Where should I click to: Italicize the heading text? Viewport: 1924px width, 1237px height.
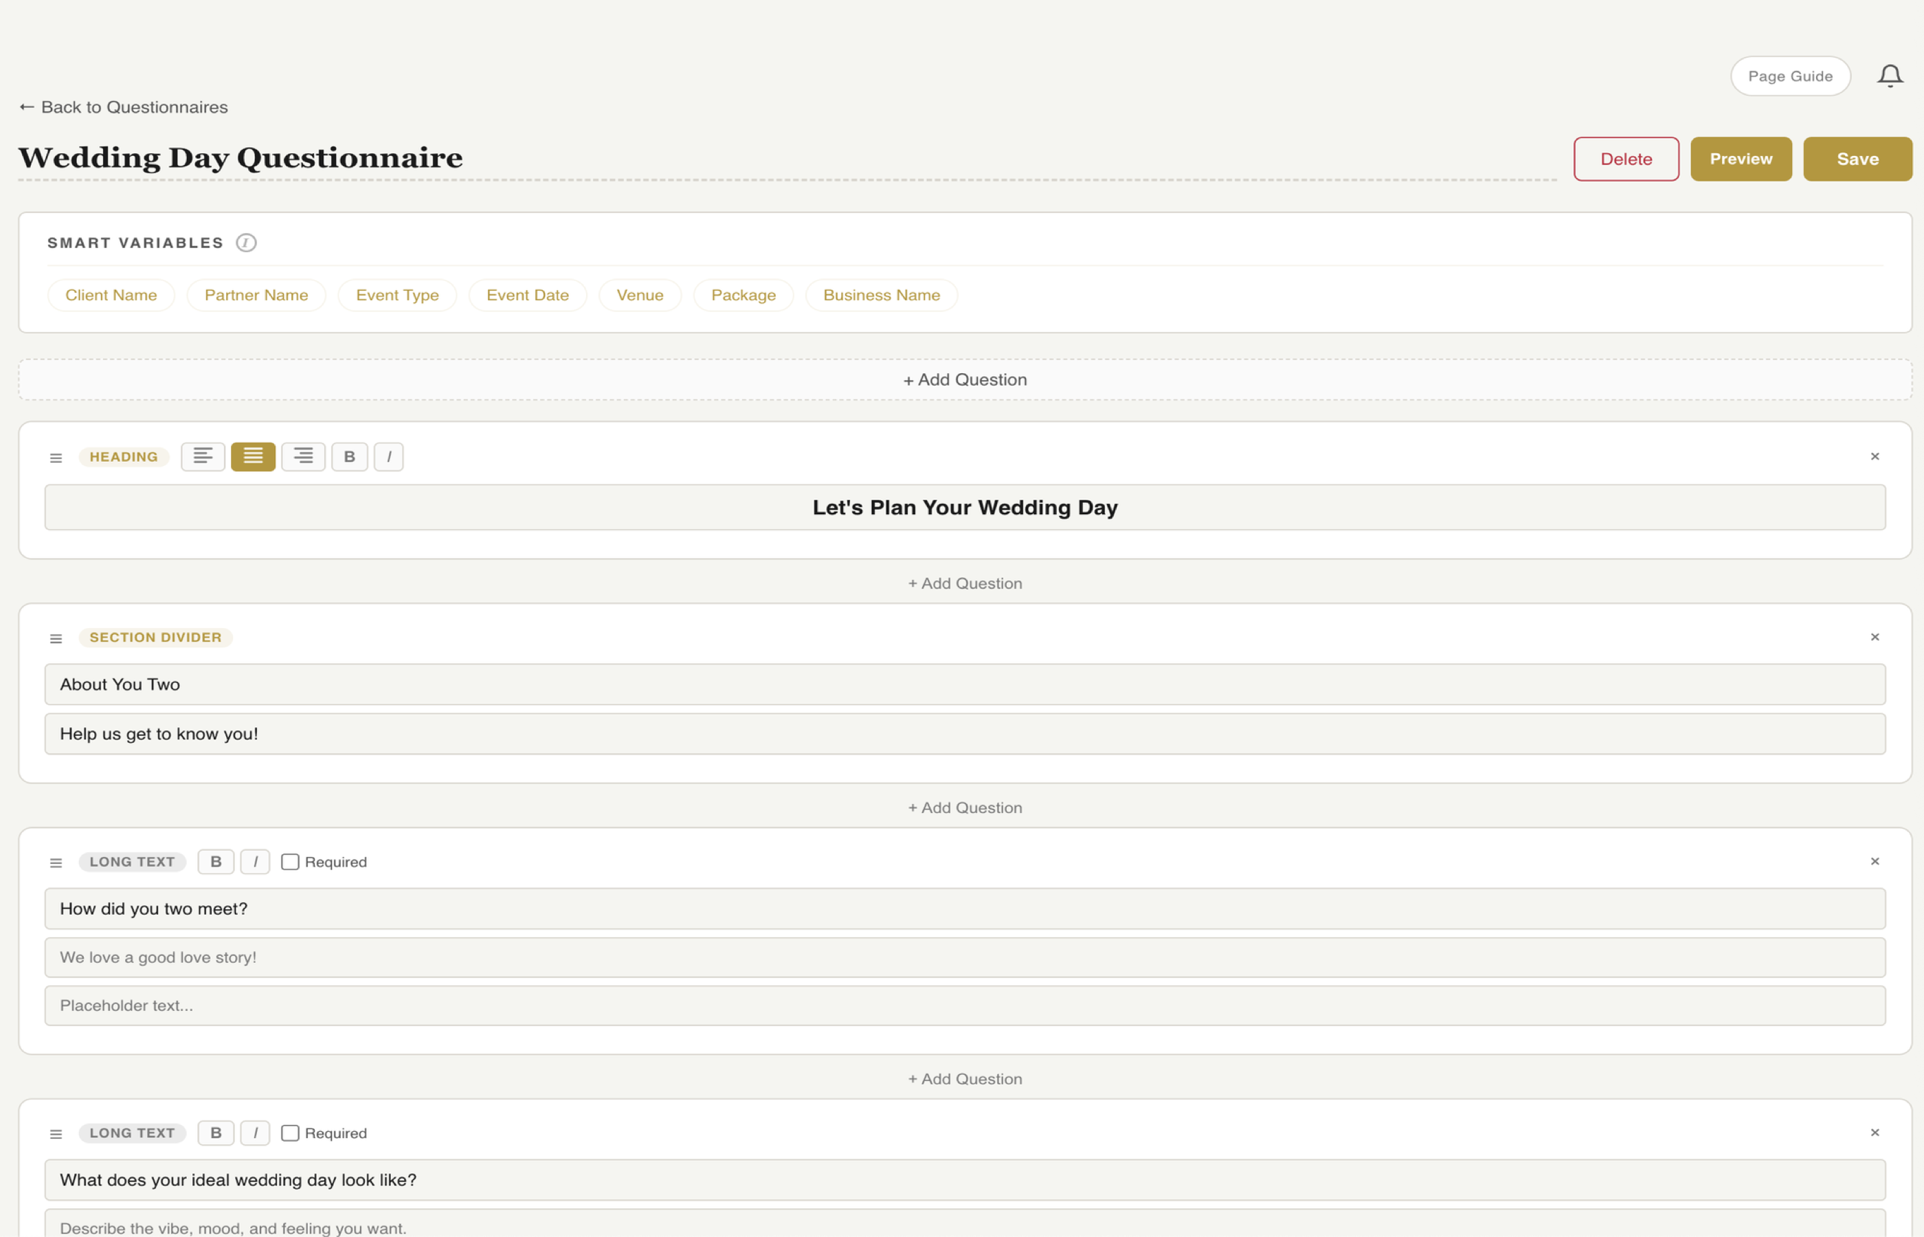pyautogui.click(x=389, y=456)
